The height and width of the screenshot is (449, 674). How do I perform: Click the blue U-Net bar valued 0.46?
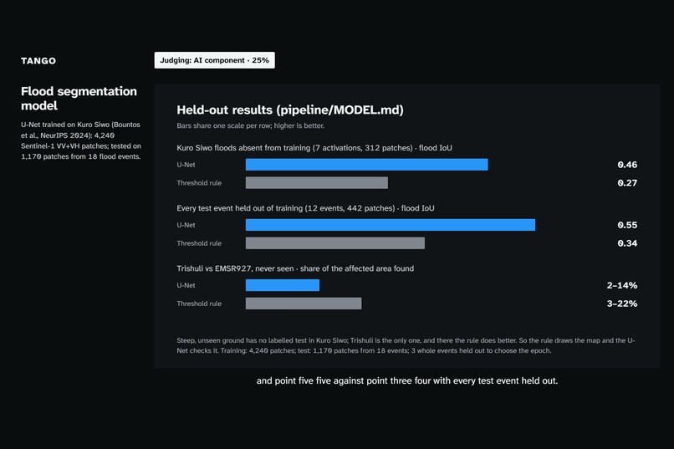click(x=366, y=165)
